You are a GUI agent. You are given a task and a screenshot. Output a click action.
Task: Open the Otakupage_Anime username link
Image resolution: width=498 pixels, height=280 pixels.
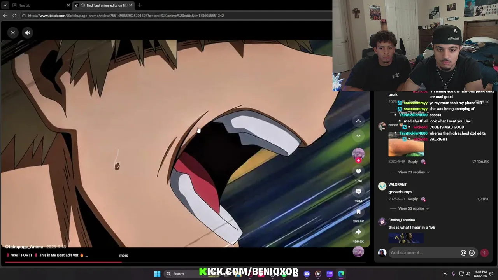pyautogui.click(x=24, y=247)
